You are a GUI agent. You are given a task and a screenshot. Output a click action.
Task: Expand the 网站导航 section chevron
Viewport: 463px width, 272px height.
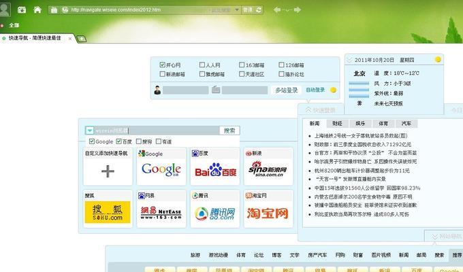point(434,237)
